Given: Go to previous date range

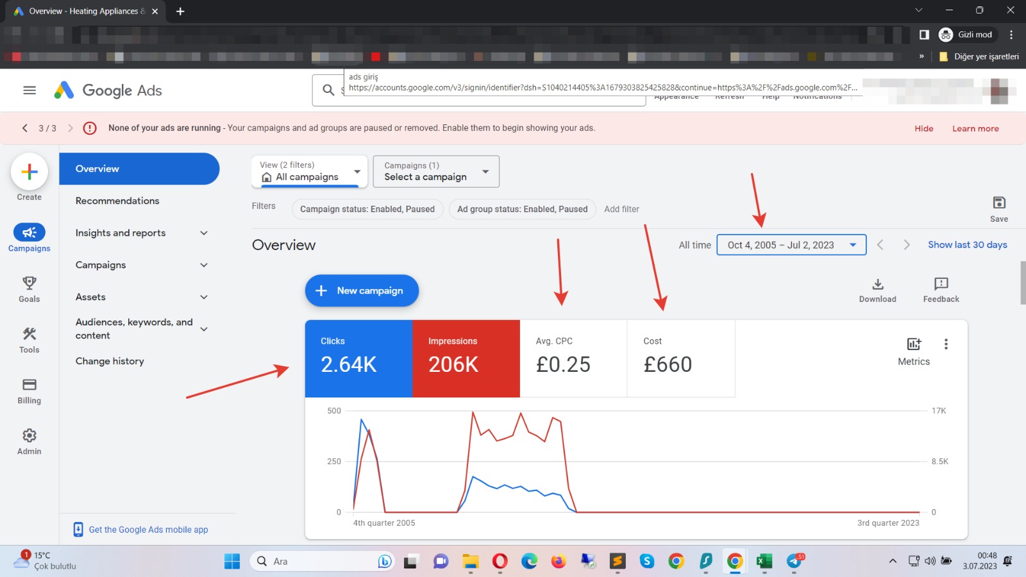Looking at the screenshot, I should click(880, 245).
